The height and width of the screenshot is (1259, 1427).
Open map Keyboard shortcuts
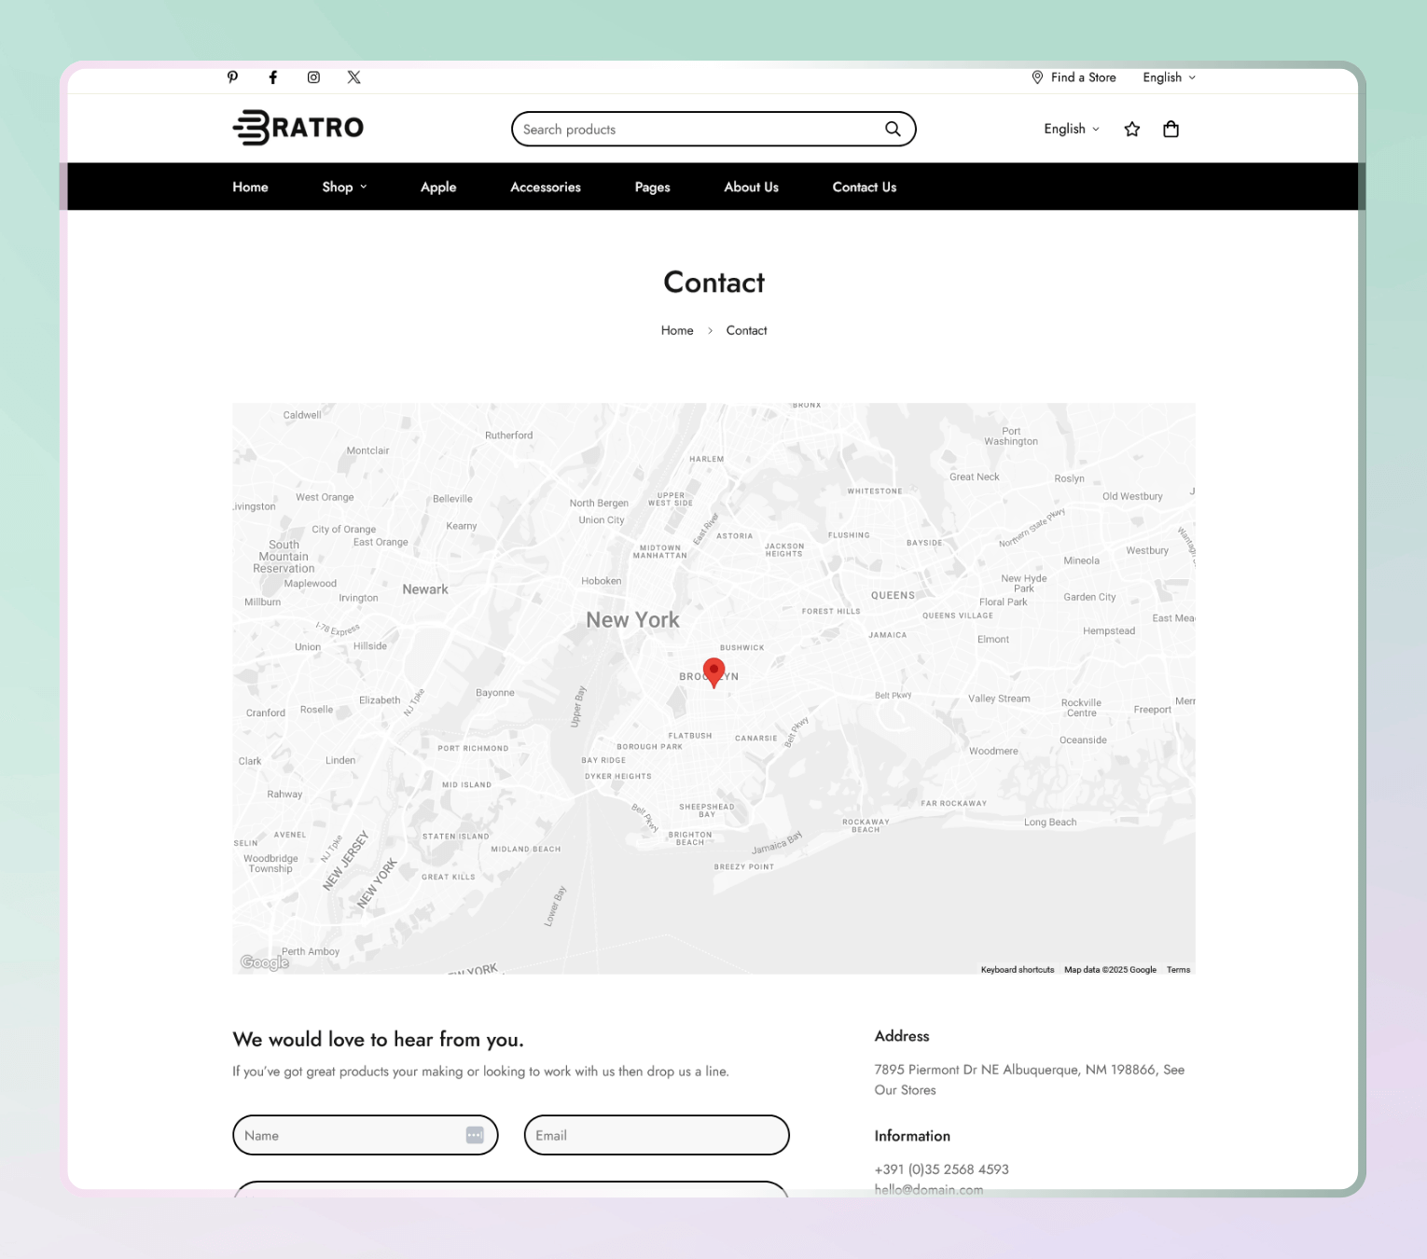tap(1018, 970)
